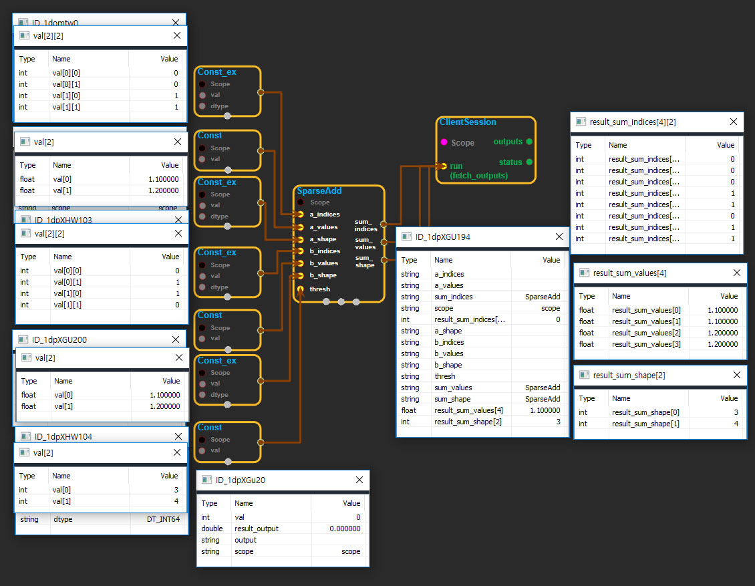Screen dimensions: 755x586
Task: Select the dtype DT_INT64 row
Action: (100, 519)
